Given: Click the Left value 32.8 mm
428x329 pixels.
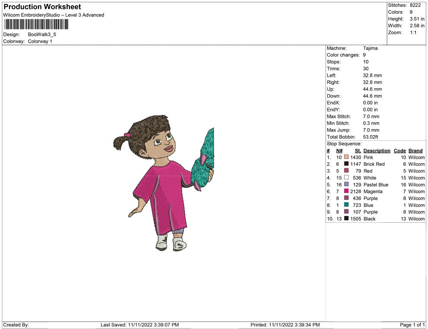Looking at the screenshot, I should [x=372, y=76].
